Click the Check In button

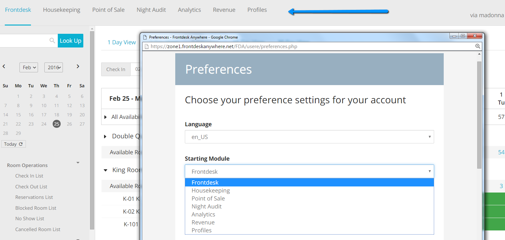116,69
